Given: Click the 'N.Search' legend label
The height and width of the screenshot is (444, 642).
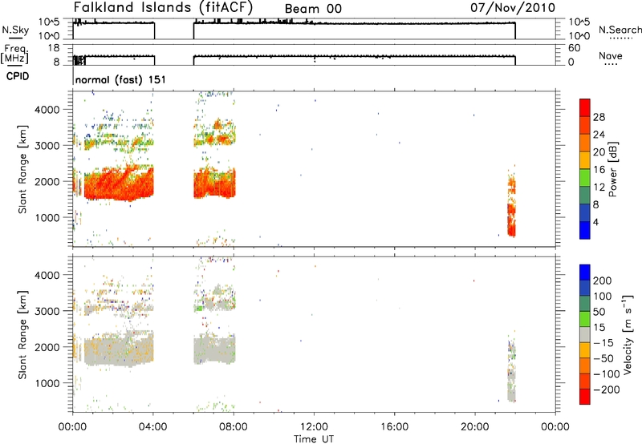Looking at the screenshot, I should tap(620, 30).
